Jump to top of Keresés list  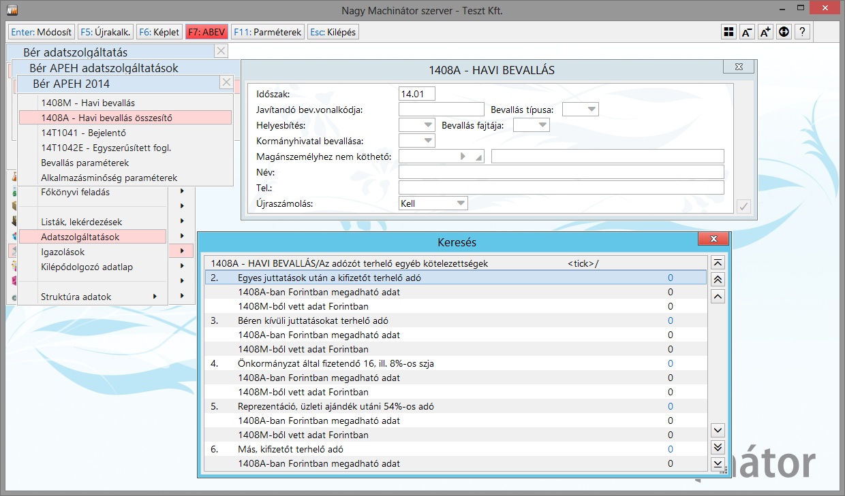click(x=717, y=263)
